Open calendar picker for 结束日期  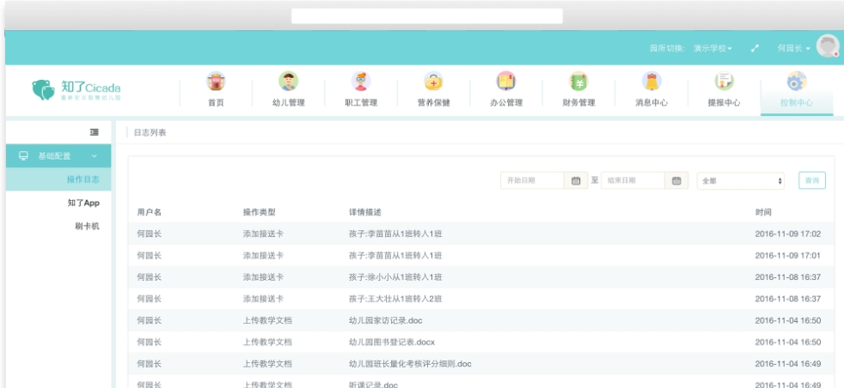676,180
